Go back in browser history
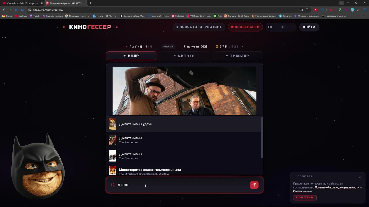This screenshot has height=207, width=369. pos(4,10)
